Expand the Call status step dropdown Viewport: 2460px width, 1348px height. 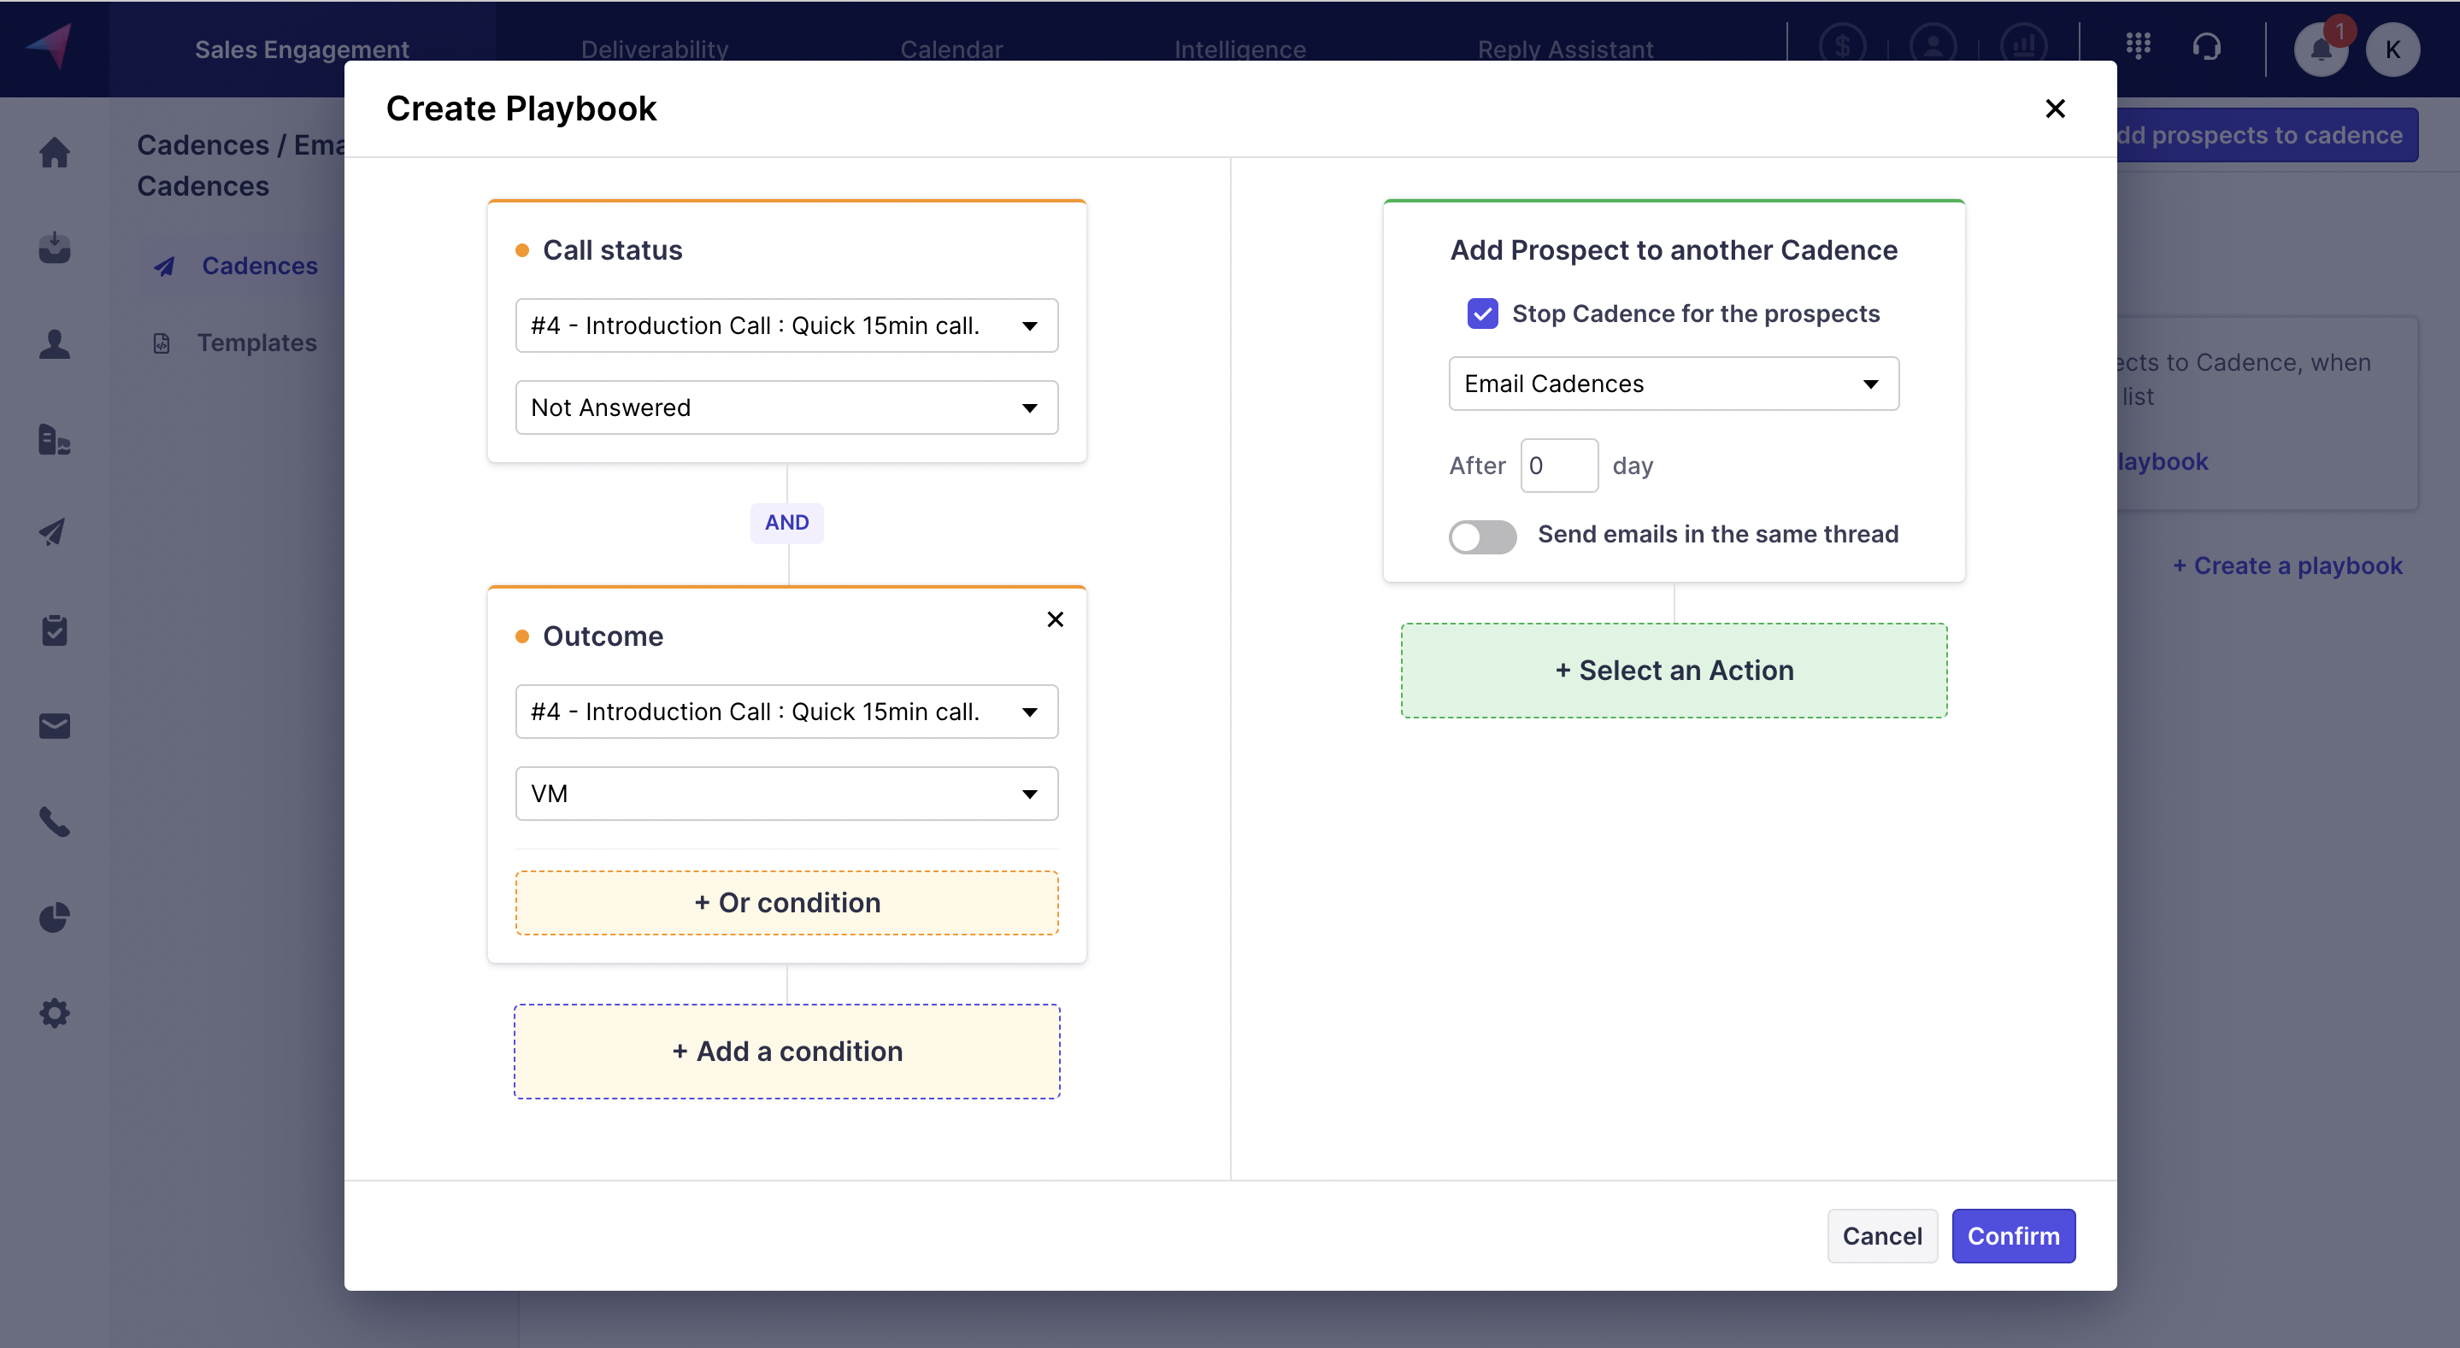1030,324
